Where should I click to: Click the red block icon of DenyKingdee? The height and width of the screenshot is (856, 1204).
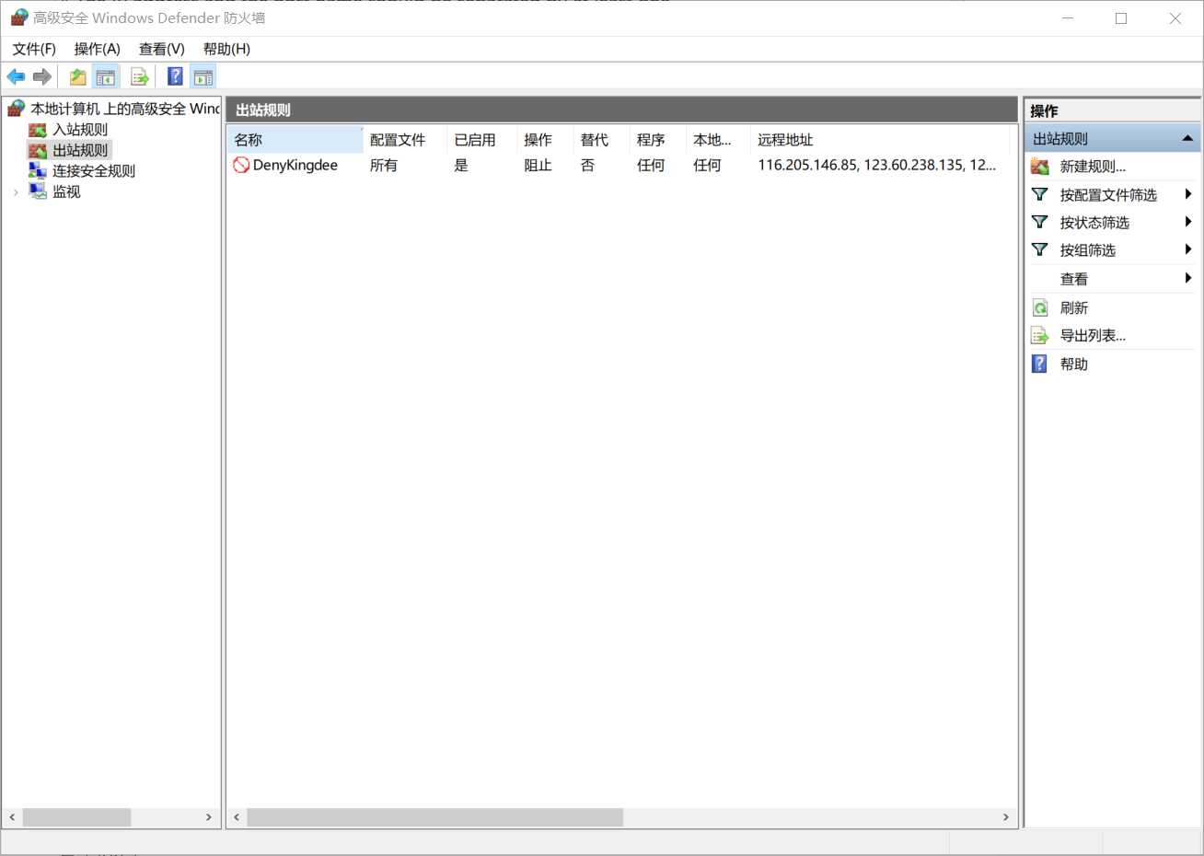(241, 165)
